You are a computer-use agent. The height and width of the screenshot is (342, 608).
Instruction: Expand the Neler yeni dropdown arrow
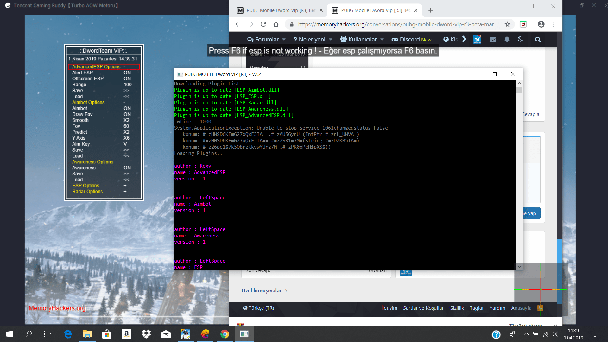[x=331, y=40]
